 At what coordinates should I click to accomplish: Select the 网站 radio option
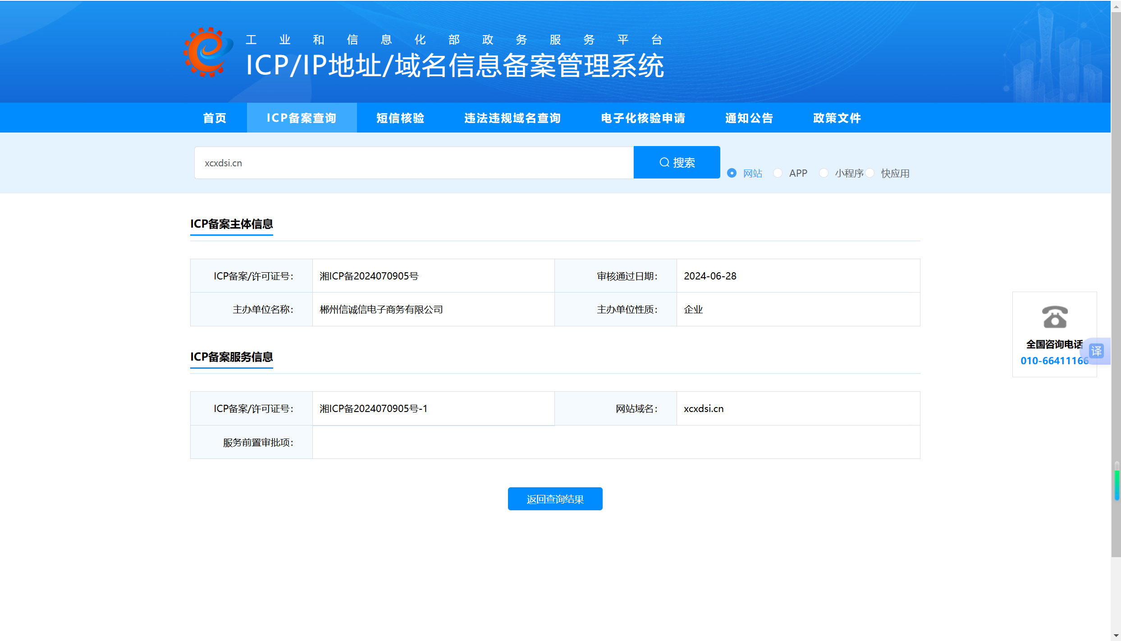pos(732,173)
